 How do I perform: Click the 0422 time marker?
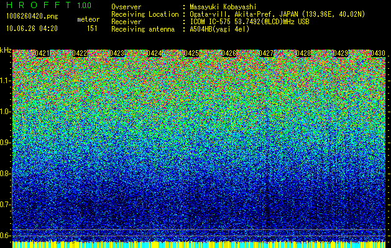[x=80, y=53]
